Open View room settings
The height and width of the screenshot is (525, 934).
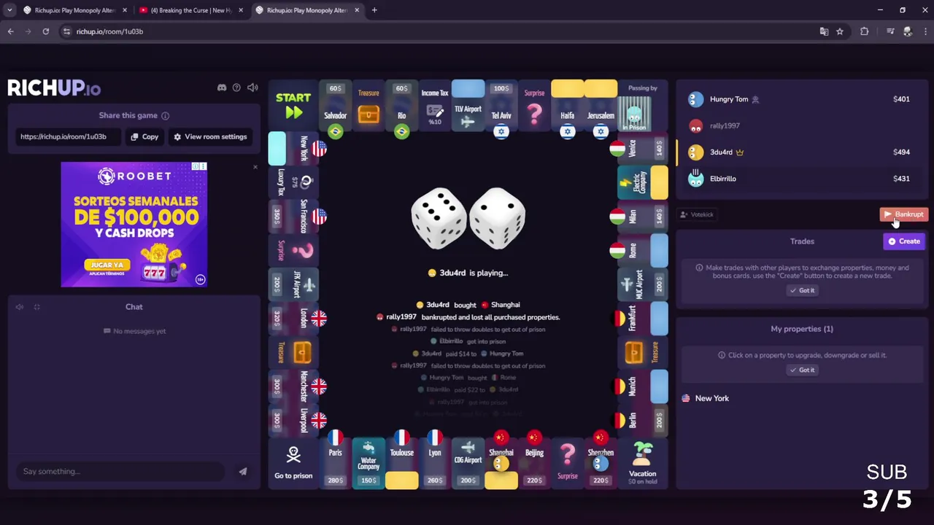click(x=210, y=136)
